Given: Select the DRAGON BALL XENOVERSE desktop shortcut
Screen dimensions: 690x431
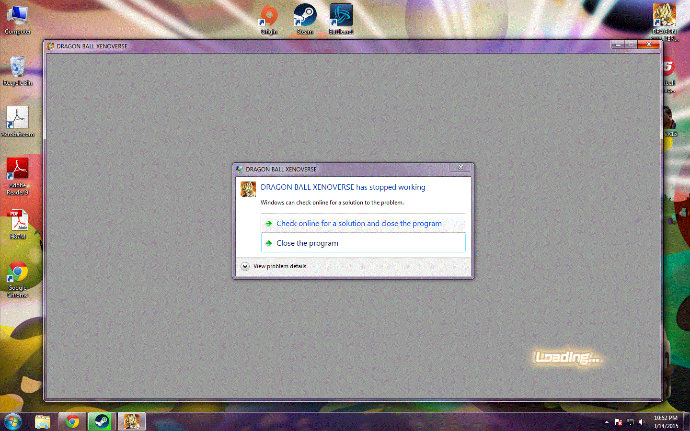Looking at the screenshot, I should (x=665, y=22).
